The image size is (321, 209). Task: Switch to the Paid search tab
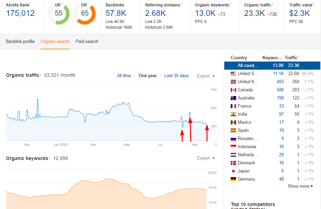87,41
